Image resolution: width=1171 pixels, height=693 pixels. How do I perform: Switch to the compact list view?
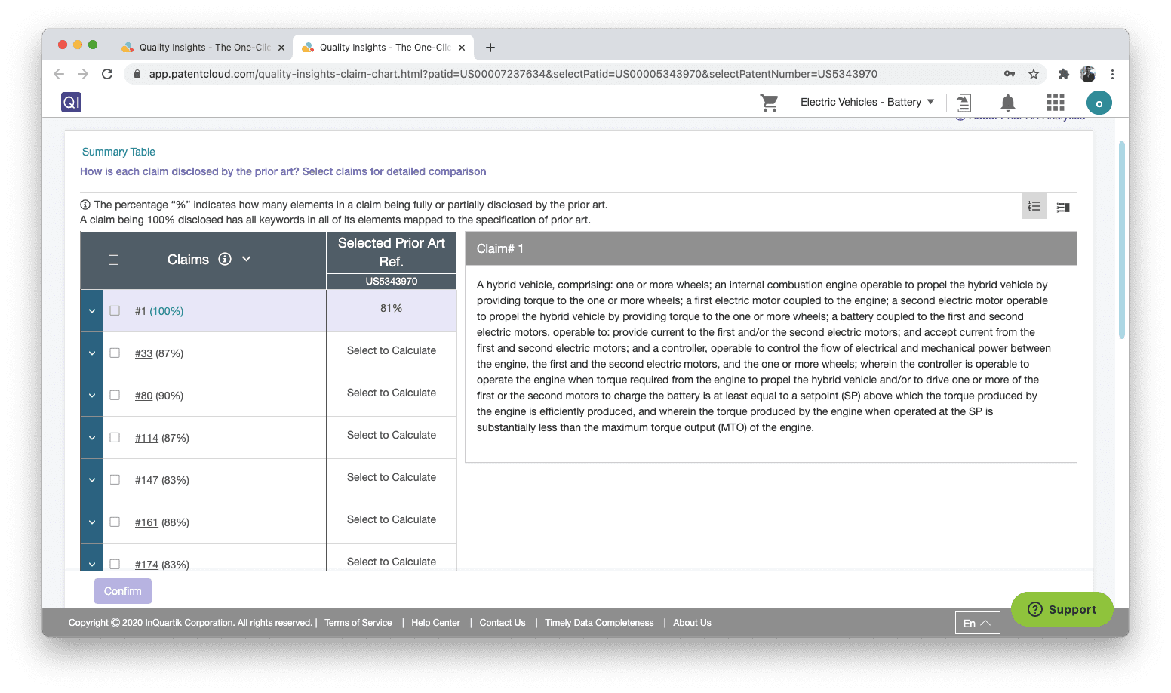point(1063,207)
